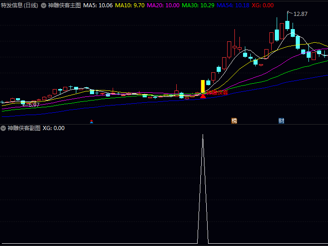The image size is (328, 246).
Task: Click the green MA30: 10.29 legend
Action: click(198, 5)
